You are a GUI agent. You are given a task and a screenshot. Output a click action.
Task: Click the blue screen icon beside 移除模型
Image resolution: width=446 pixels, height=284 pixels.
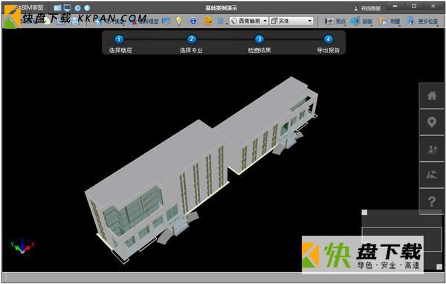pos(166,21)
